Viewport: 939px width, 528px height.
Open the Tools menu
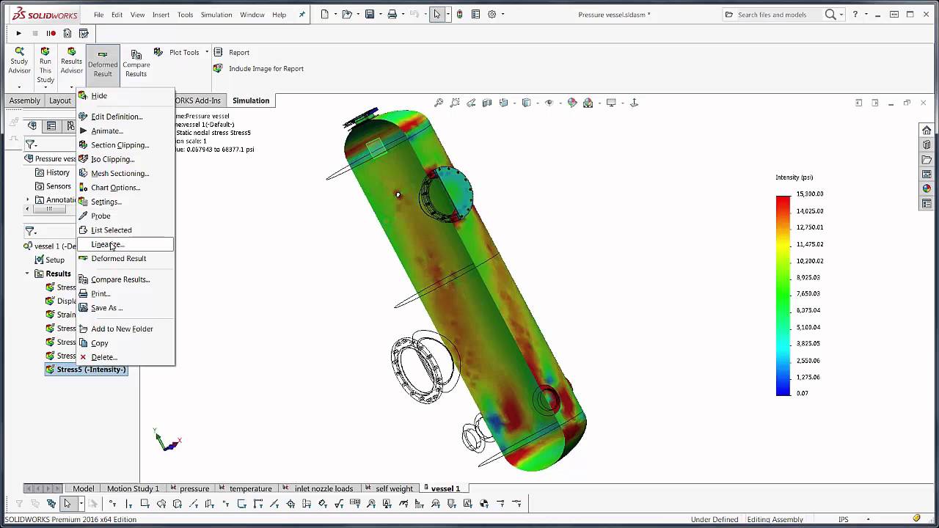pyautogui.click(x=185, y=15)
